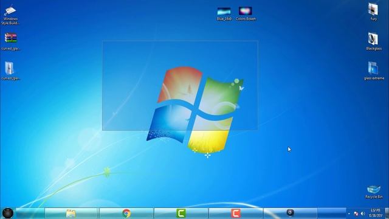389x219 pixels.
Task: Open the dark round lens taskbar app
Action: tap(290, 213)
